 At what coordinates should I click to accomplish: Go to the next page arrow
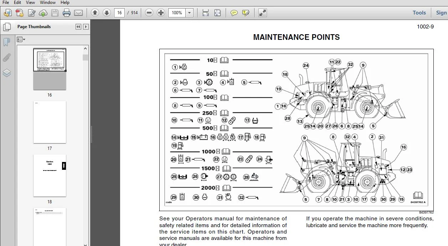[x=107, y=13]
